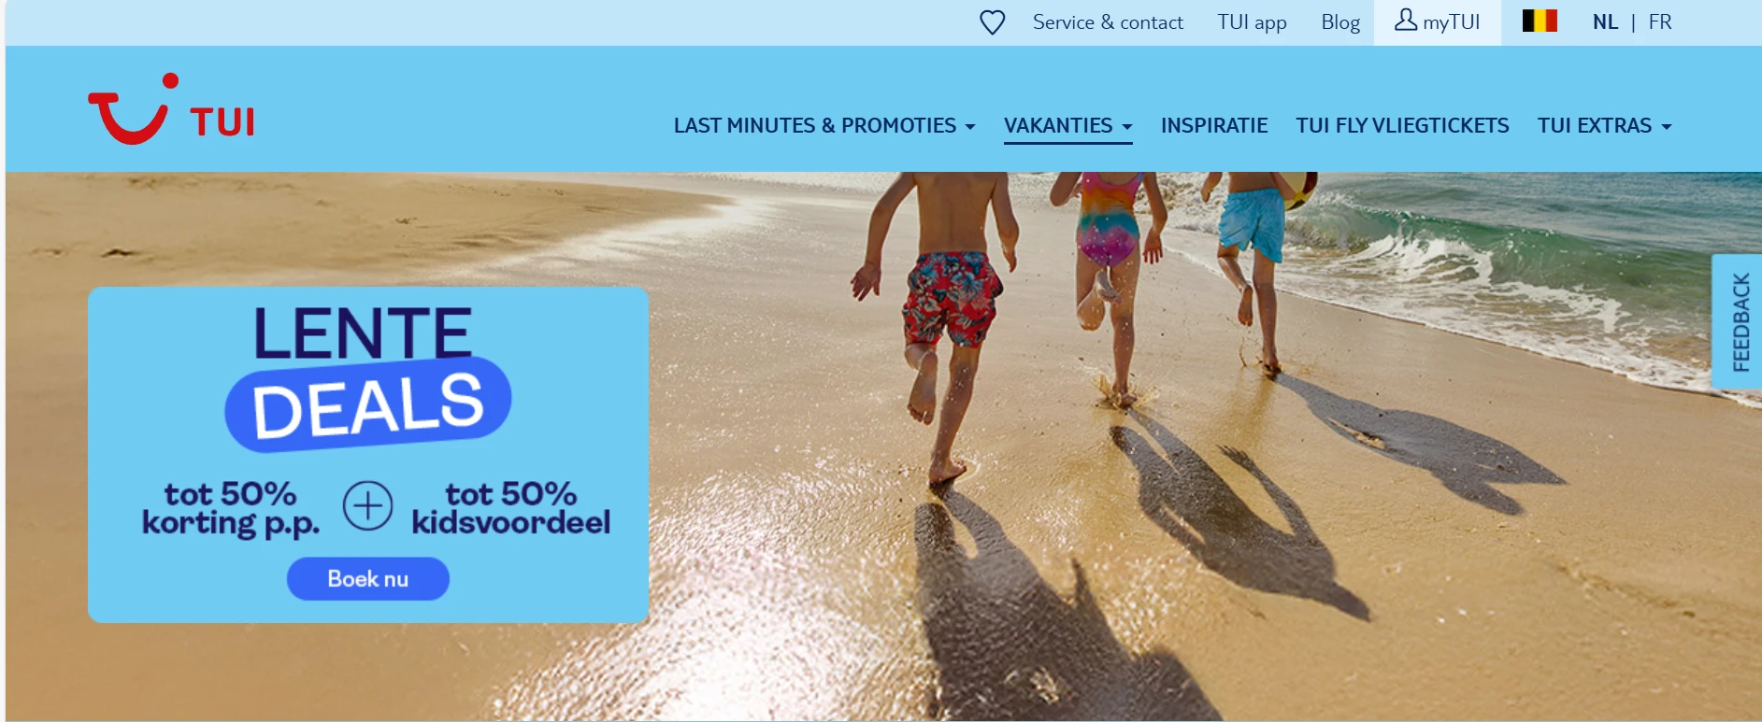Select the tot 50% kidsvoordeel text

click(x=510, y=508)
